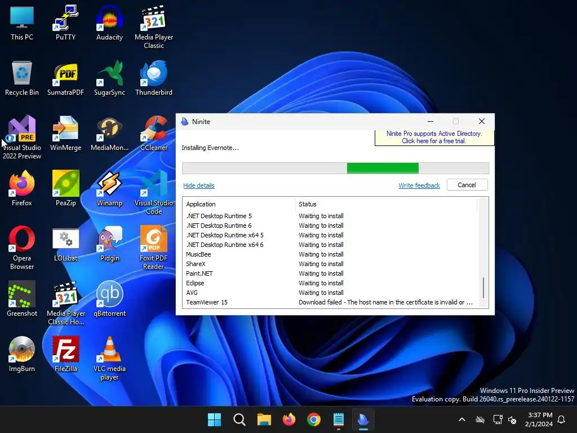
Task: Open the Windows Start menu
Action: (x=214, y=419)
